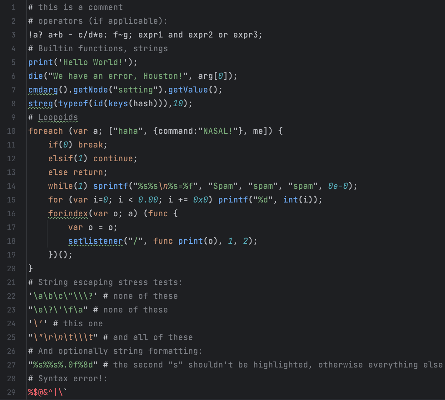
Task: Click the syntax error text on line 29
Action: click(x=47, y=392)
